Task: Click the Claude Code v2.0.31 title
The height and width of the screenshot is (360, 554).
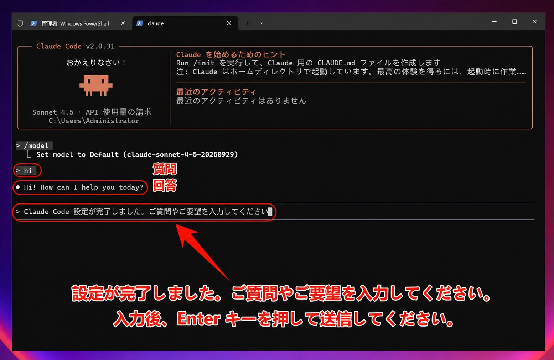Action: [76, 46]
